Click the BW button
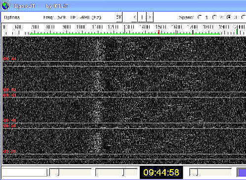This screenshot has height=180, width=246. (119, 17)
